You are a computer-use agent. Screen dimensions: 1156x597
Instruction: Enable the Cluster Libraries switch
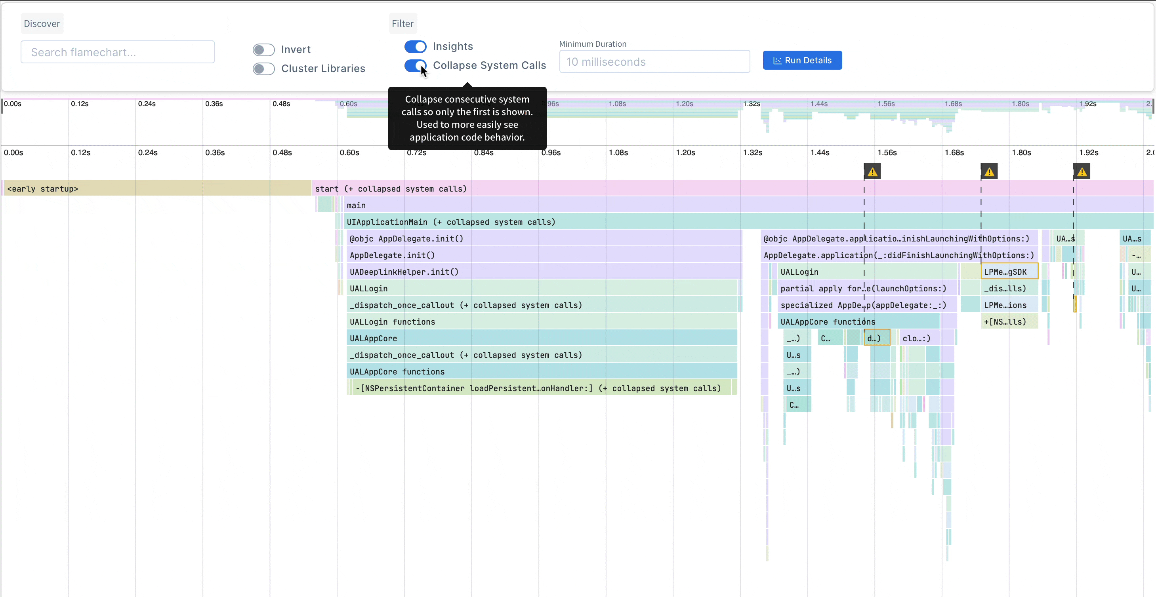(263, 68)
